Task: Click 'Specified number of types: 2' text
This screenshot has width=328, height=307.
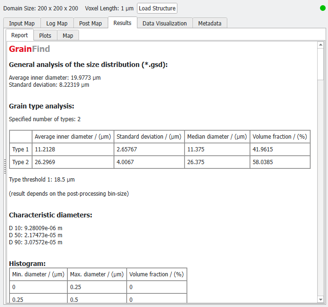Action: [45, 119]
